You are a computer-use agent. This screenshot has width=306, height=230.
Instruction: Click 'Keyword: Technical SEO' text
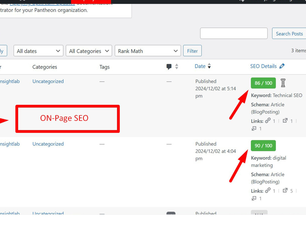click(277, 95)
